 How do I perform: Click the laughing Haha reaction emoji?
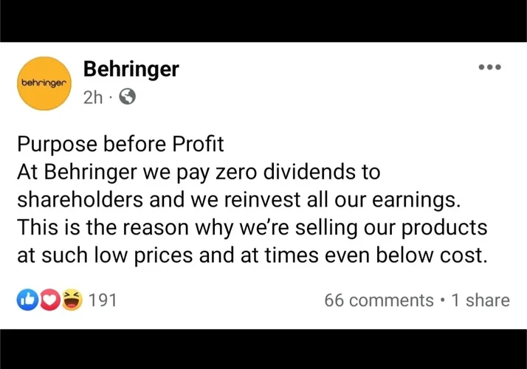(71, 300)
